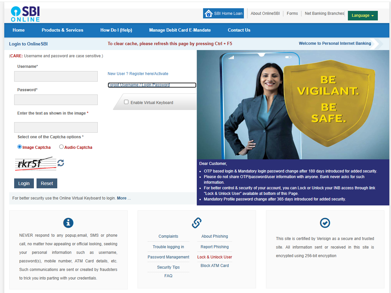Click the chain link icon

coord(196,223)
